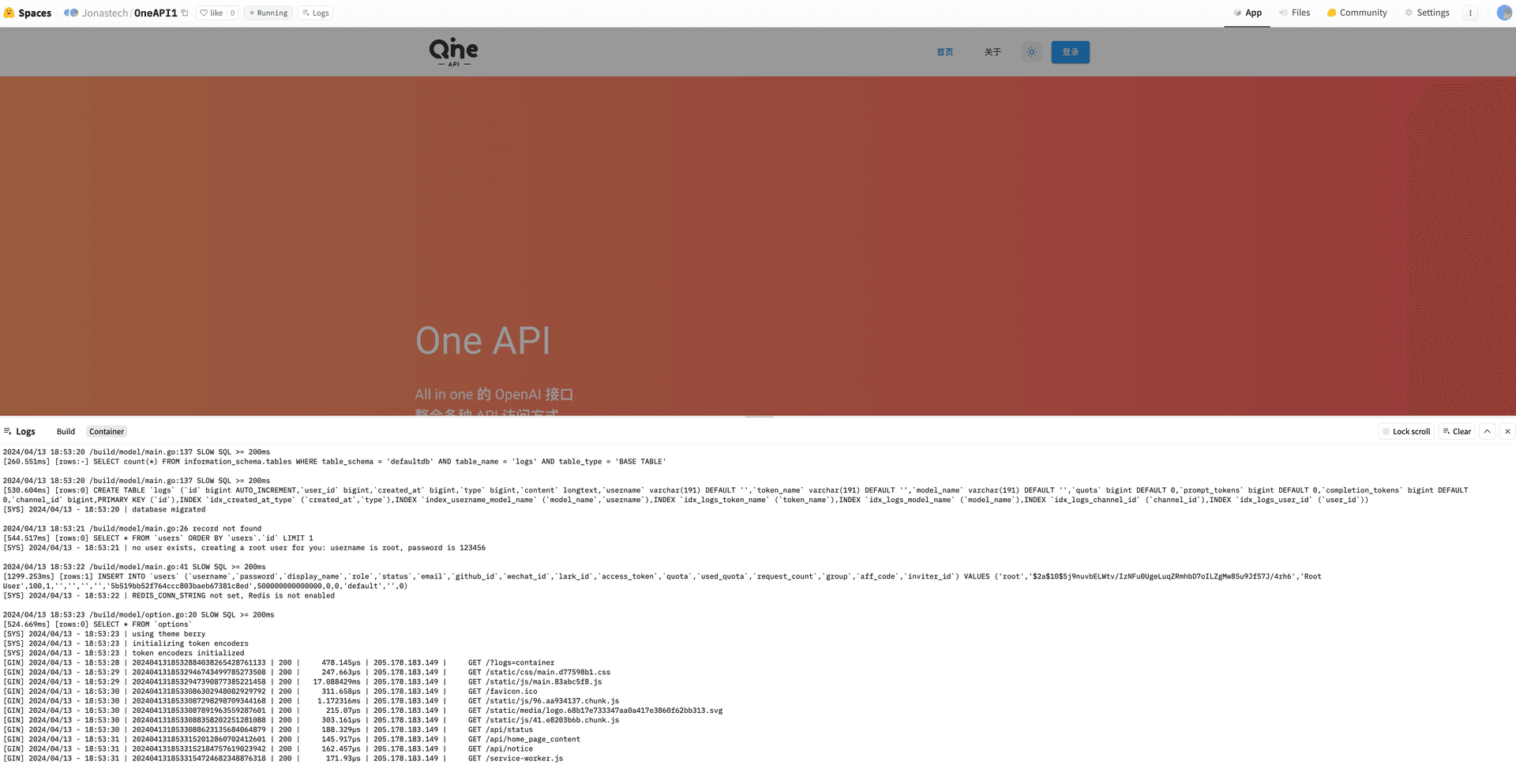The image size is (1516, 765).
Task: Copy the space name with the copy icon
Action: 185,13
